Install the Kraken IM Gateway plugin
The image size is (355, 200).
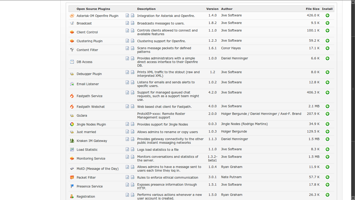(327, 139)
